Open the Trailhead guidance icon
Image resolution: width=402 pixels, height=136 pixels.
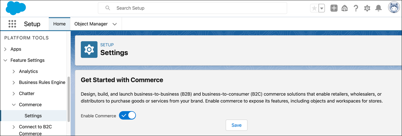coord(345,8)
